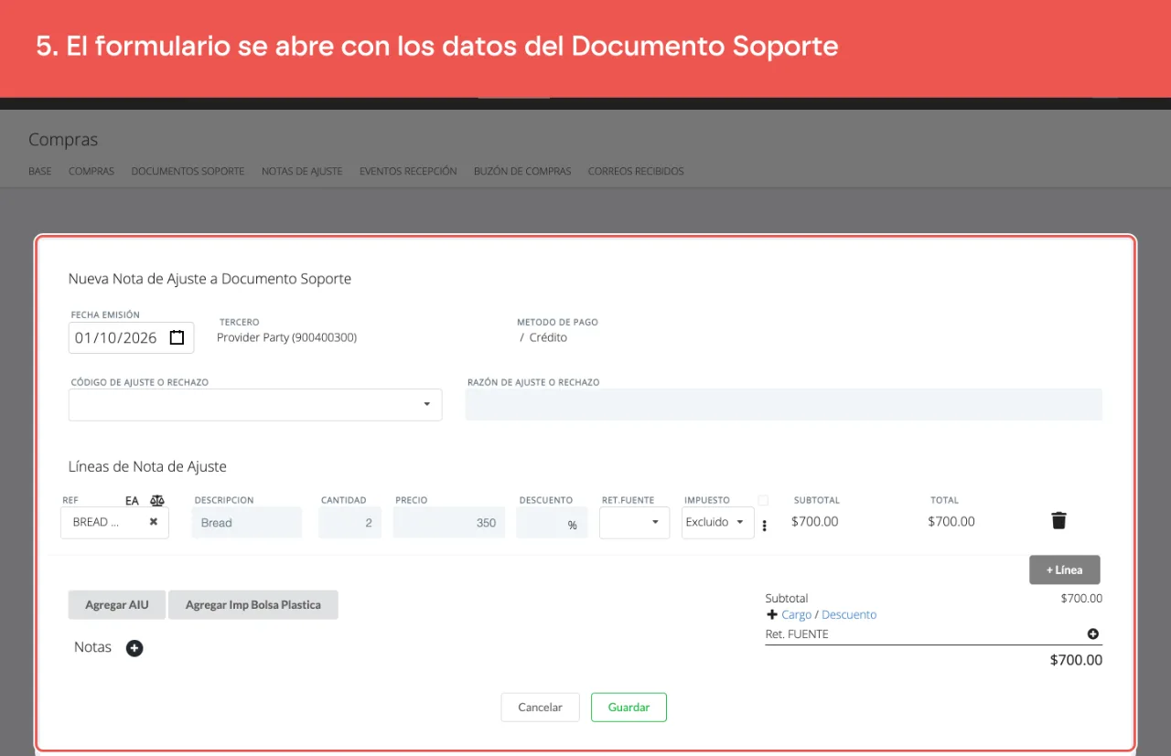Open the Ret.Fuente dropdown in the line
Screen dimensions: 1171x756
click(635, 523)
